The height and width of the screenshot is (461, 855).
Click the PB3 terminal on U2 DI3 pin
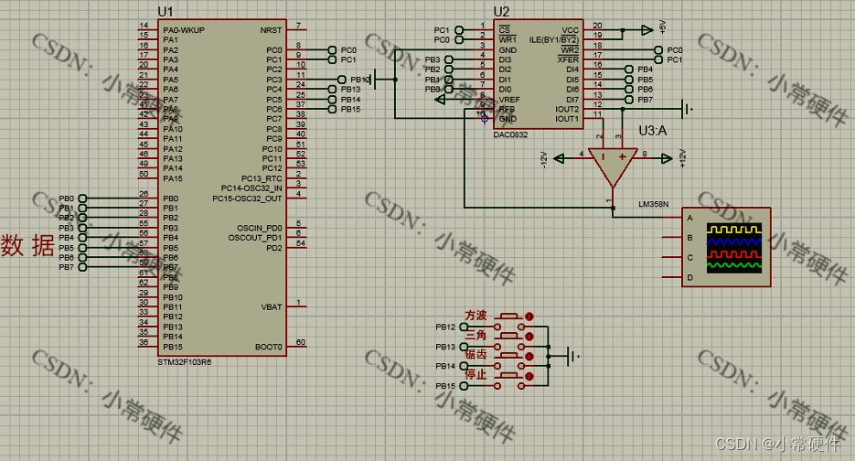448,59
